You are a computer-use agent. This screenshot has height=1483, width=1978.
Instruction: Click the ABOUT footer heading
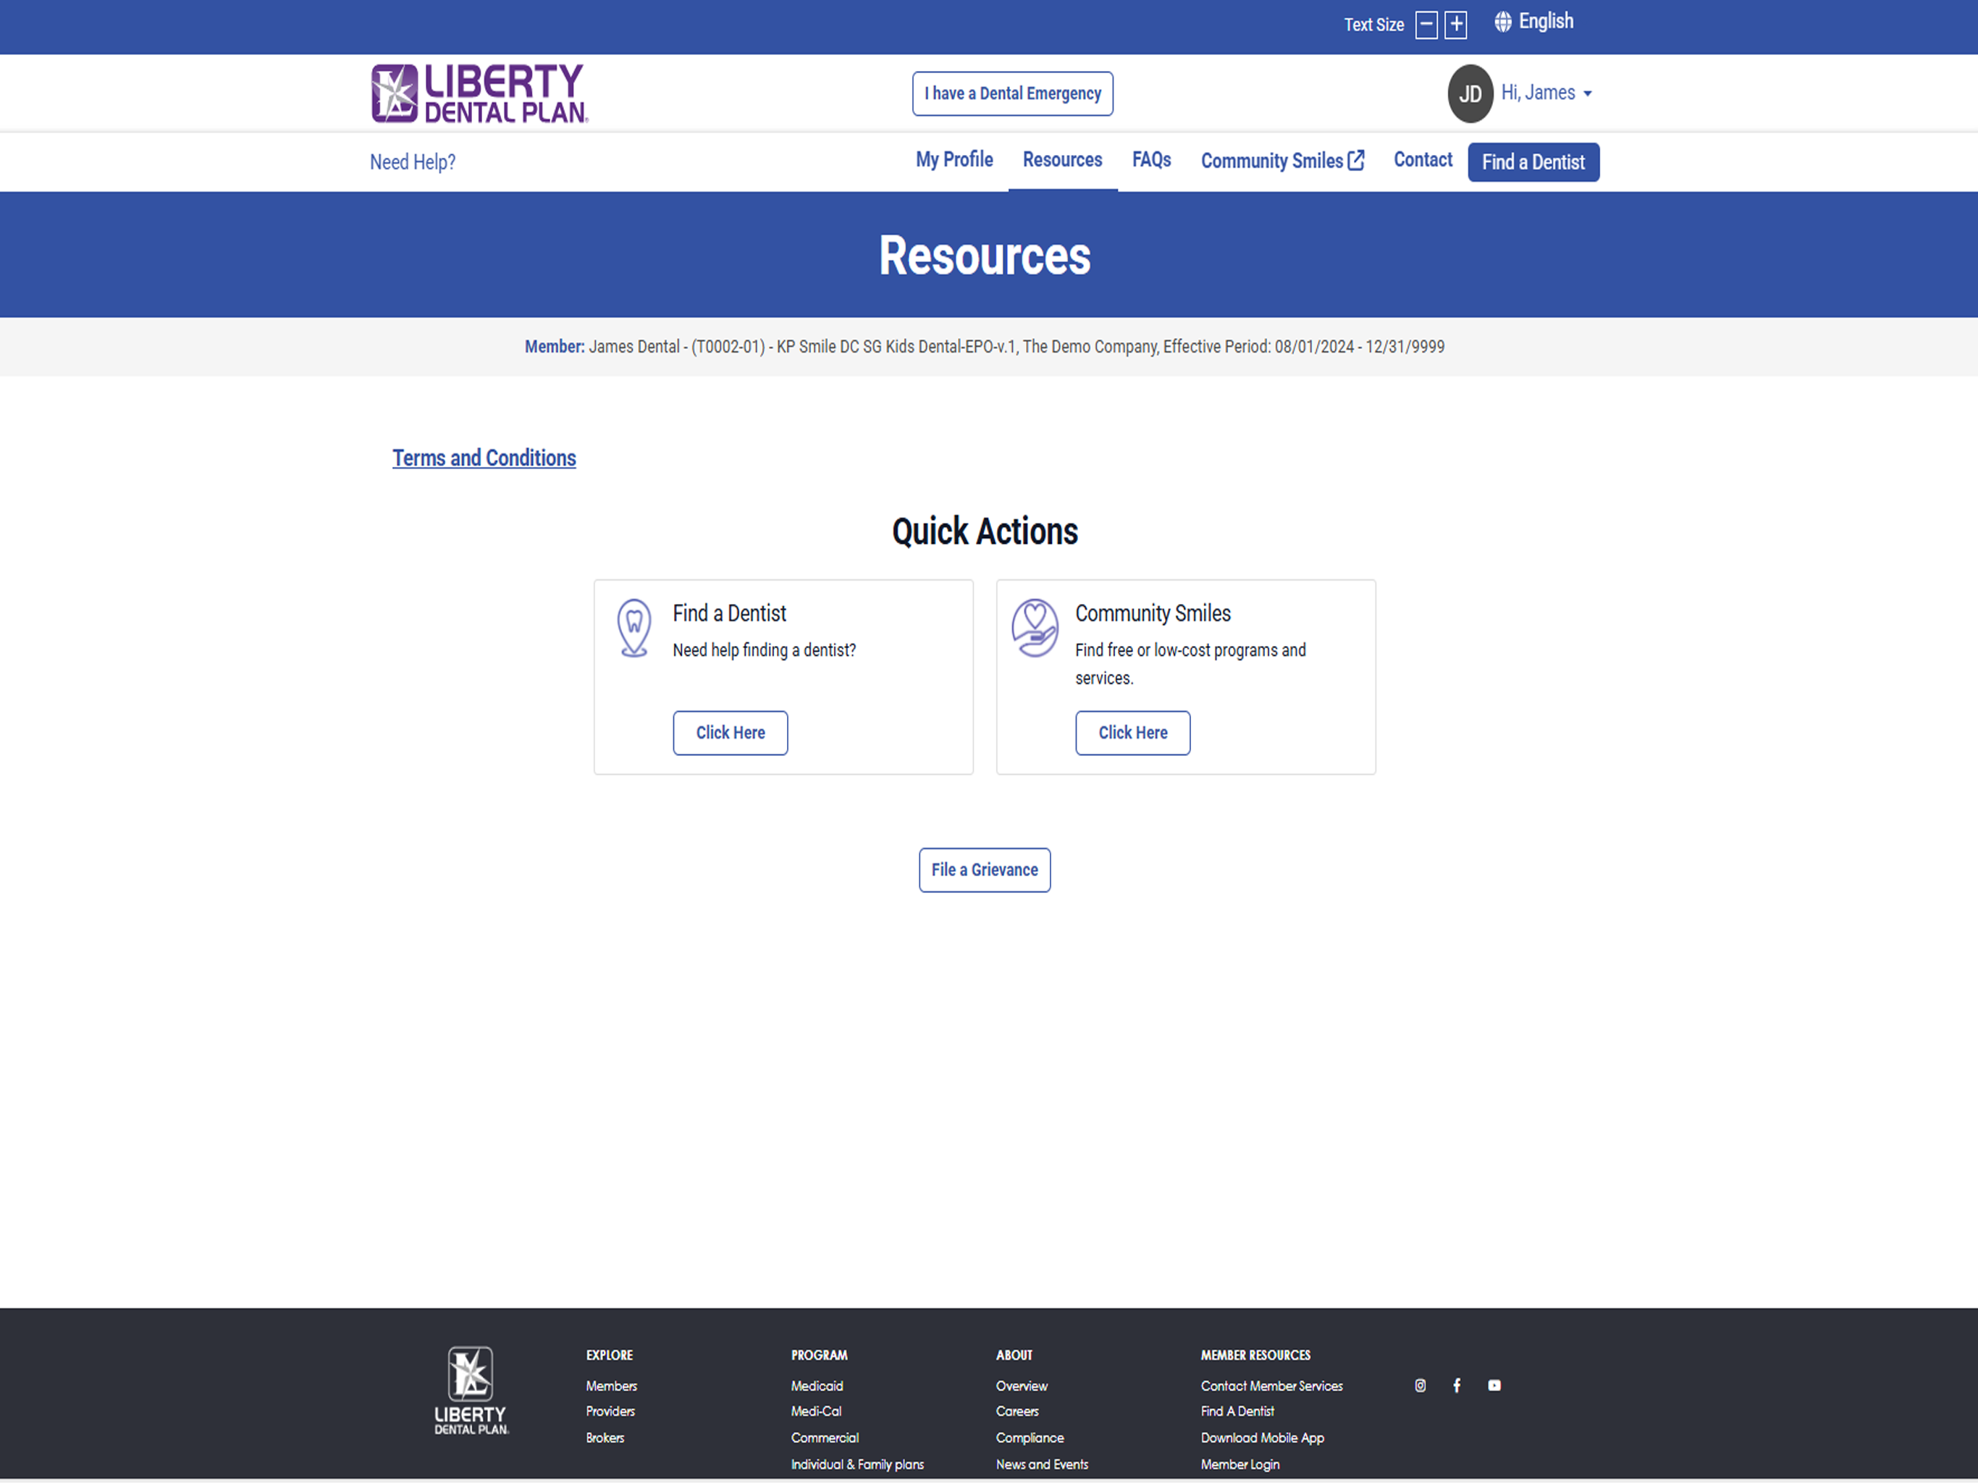1014,1355
